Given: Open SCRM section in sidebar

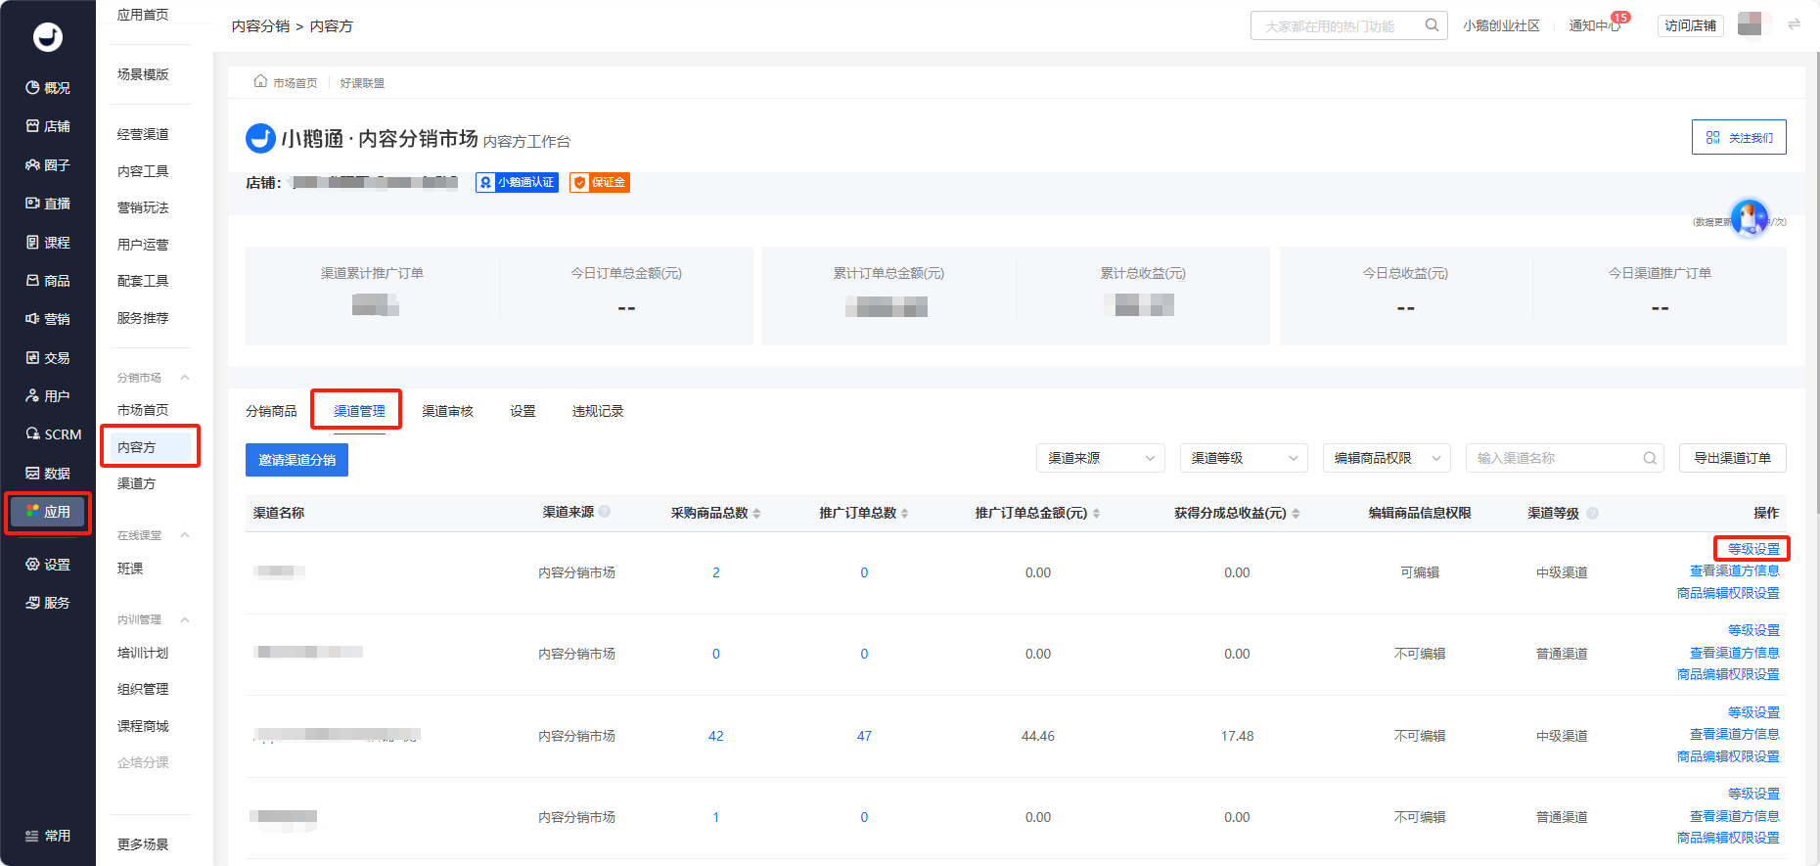Looking at the screenshot, I should [53, 434].
